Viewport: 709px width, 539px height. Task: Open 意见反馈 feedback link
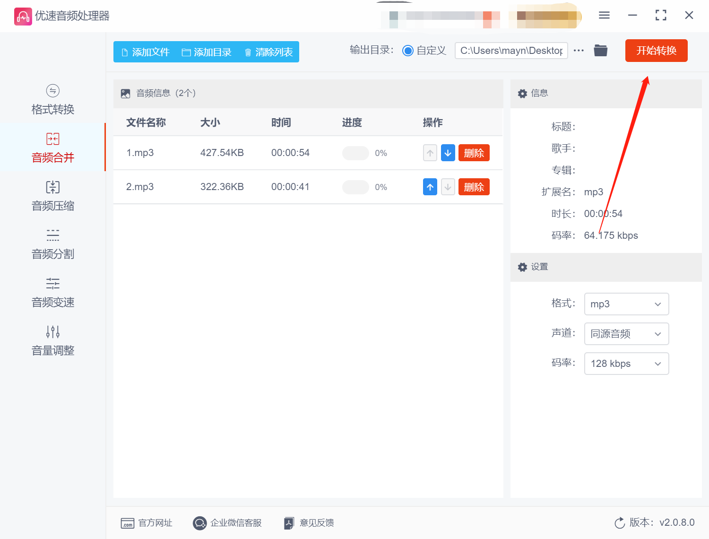pos(309,523)
